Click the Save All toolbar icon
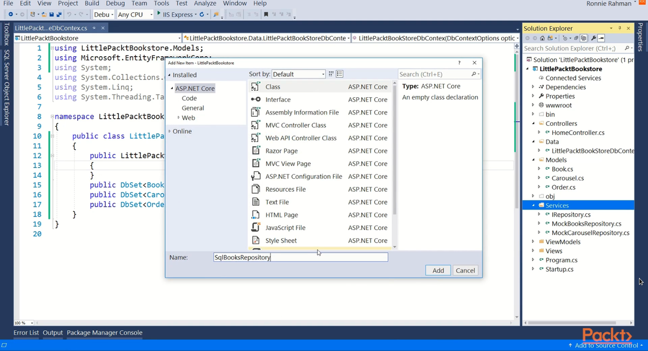 (x=58, y=14)
